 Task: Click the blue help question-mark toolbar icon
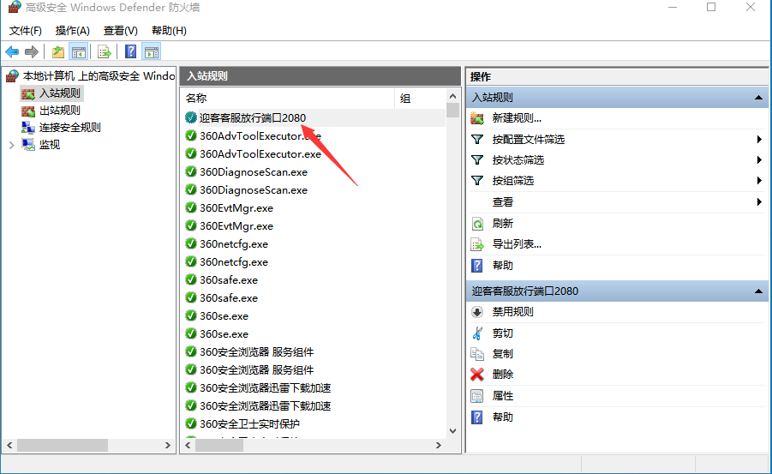click(x=130, y=51)
